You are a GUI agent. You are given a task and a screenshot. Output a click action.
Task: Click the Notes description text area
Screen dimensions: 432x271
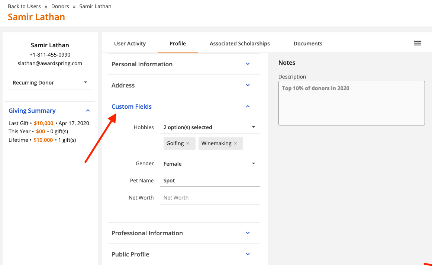pos(351,103)
